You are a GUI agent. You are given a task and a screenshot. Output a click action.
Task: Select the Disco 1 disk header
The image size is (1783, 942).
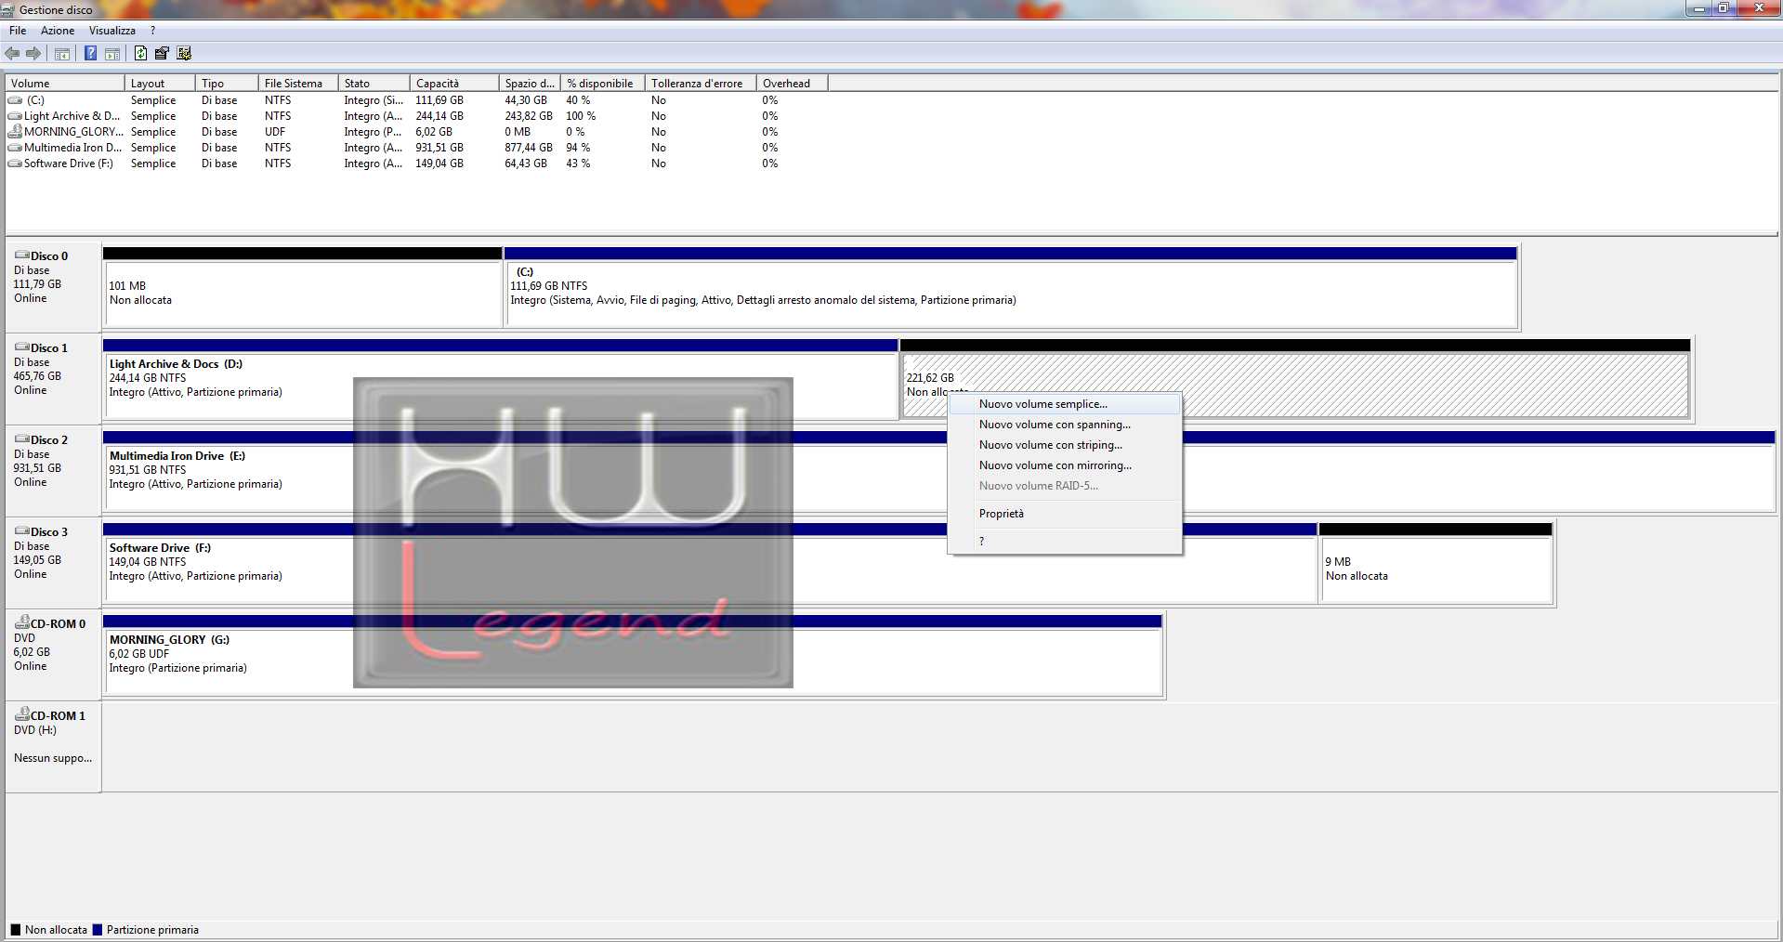pos(53,378)
